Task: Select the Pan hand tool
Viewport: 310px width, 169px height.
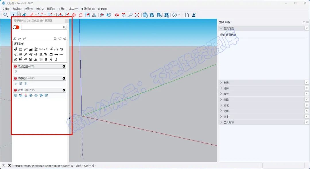Action: click(124, 15)
